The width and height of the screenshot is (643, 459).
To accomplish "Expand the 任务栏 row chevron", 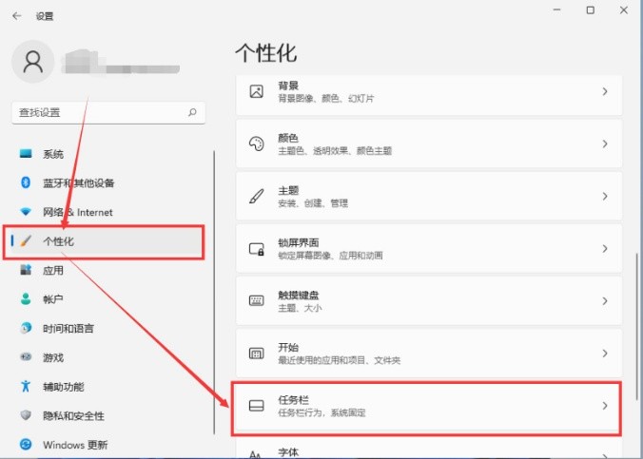I will pos(605,406).
